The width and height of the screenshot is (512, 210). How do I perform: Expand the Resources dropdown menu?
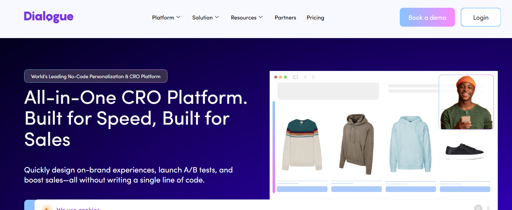pyautogui.click(x=247, y=18)
